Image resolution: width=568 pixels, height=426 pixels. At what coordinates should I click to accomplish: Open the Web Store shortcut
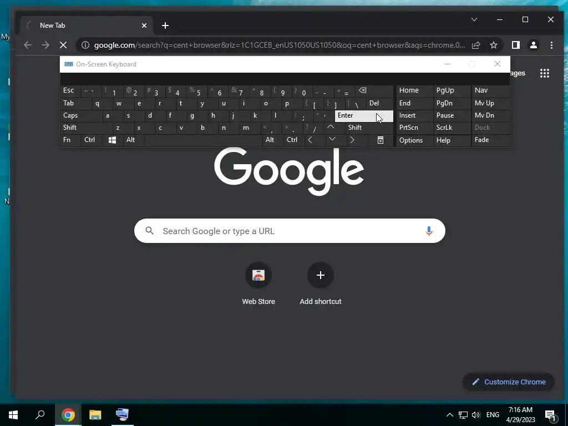[258, 285]
